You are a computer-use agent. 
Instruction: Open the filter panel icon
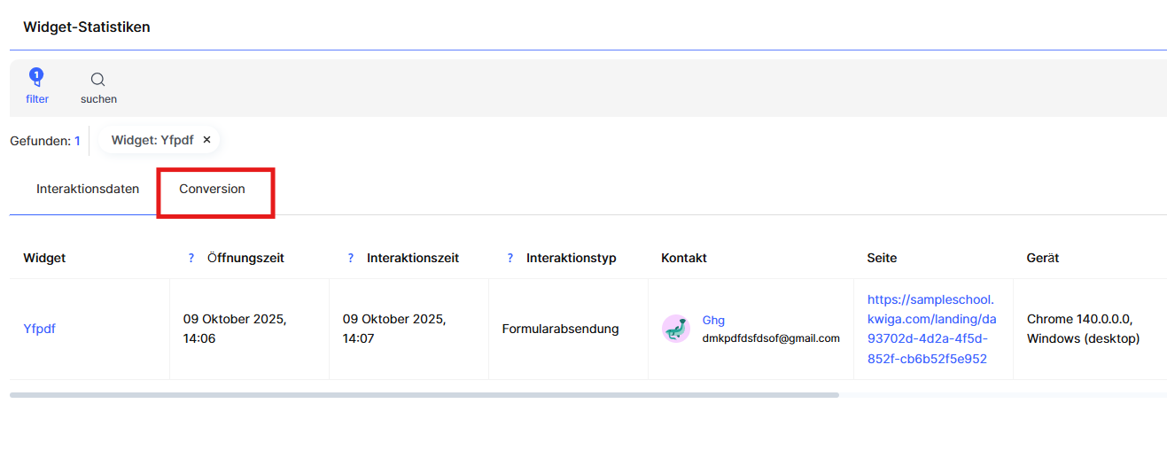[x=36, y=79]
